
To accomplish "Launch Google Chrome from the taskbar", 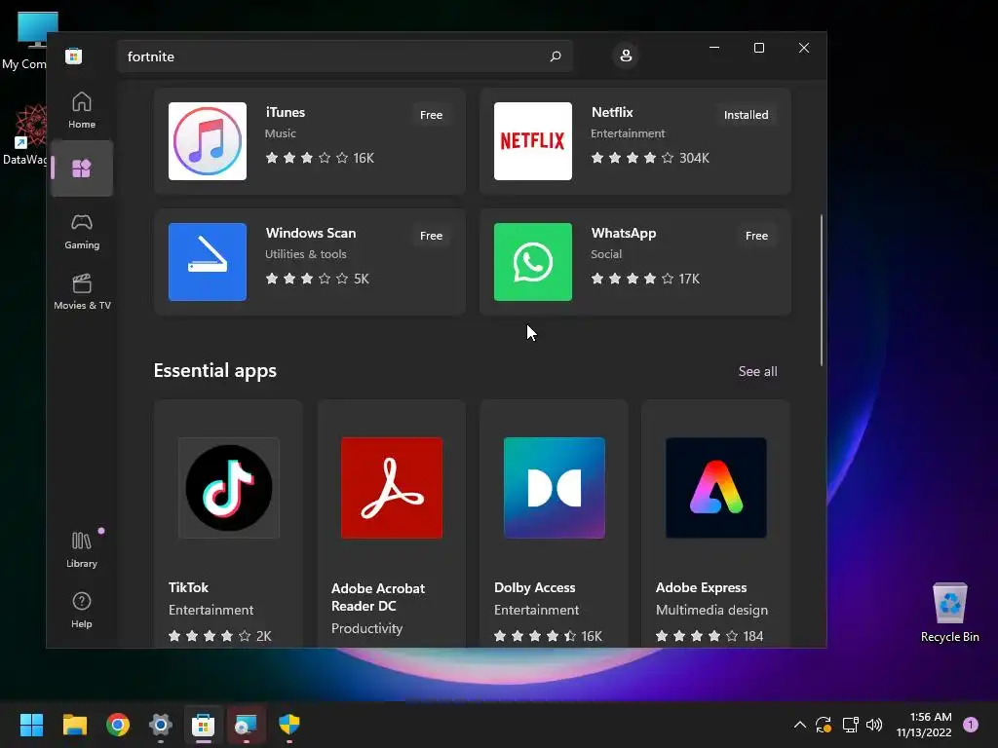I will [x=118, y=725].
